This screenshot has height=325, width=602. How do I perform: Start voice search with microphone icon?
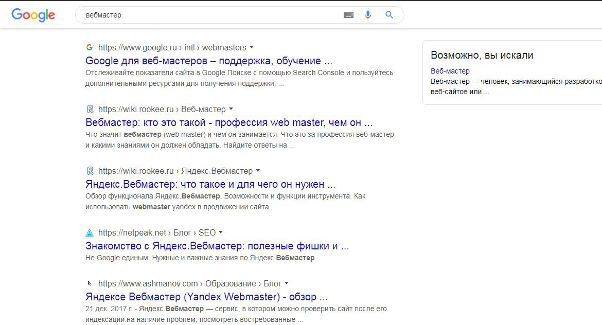point(368,15)
